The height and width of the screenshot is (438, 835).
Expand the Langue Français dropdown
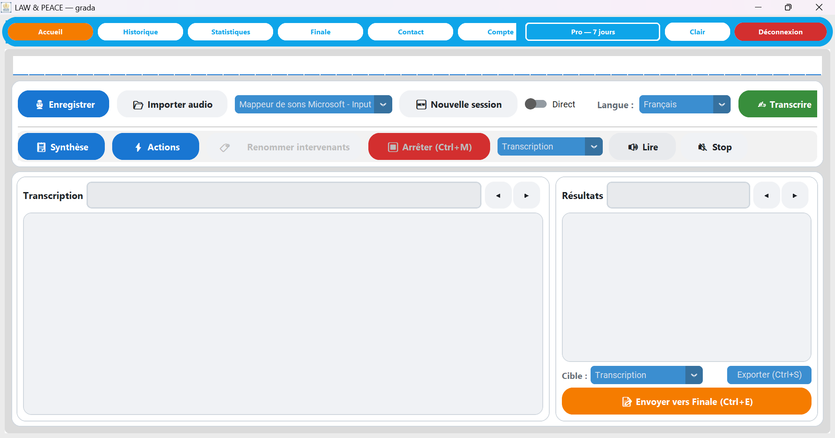[x=685, y=104]
